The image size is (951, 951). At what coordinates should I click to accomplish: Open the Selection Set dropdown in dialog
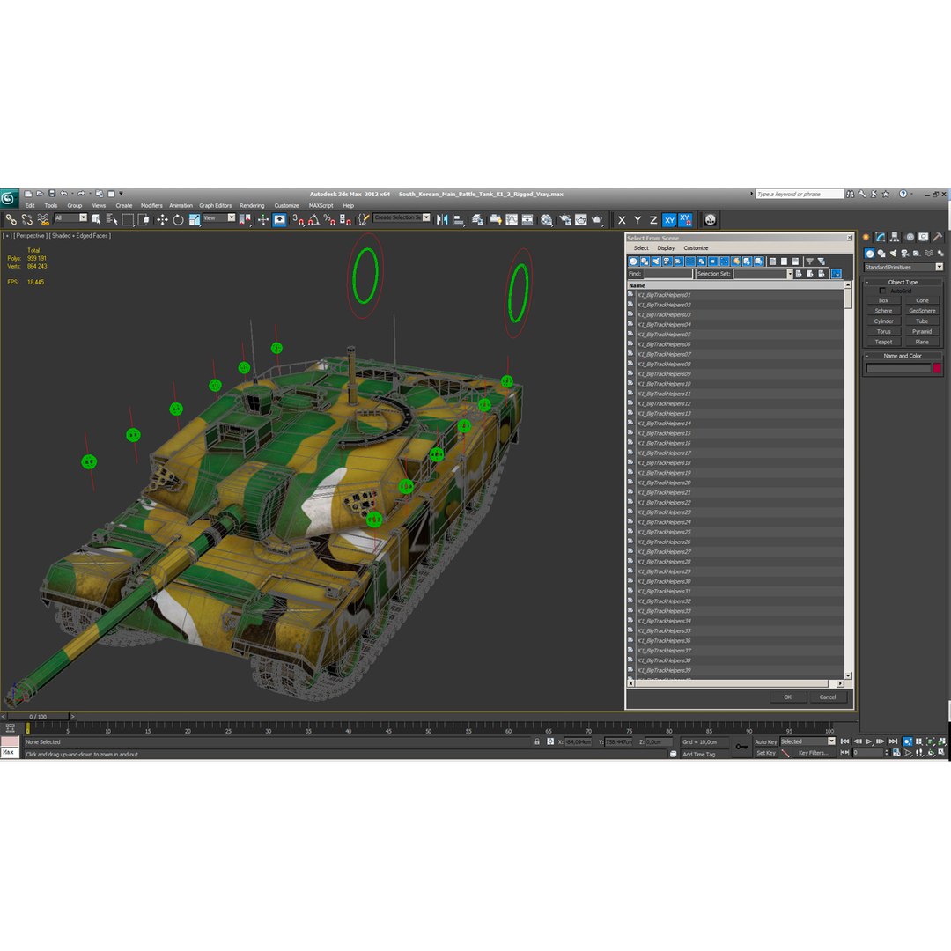(x=789, y=274)
